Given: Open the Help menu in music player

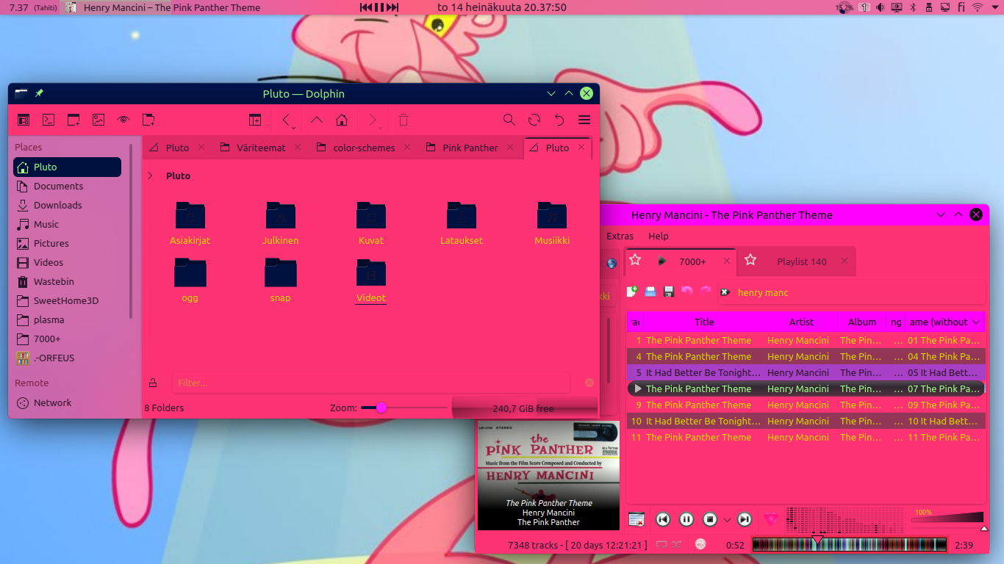Looking at the screenshot, I should point(659,236).
